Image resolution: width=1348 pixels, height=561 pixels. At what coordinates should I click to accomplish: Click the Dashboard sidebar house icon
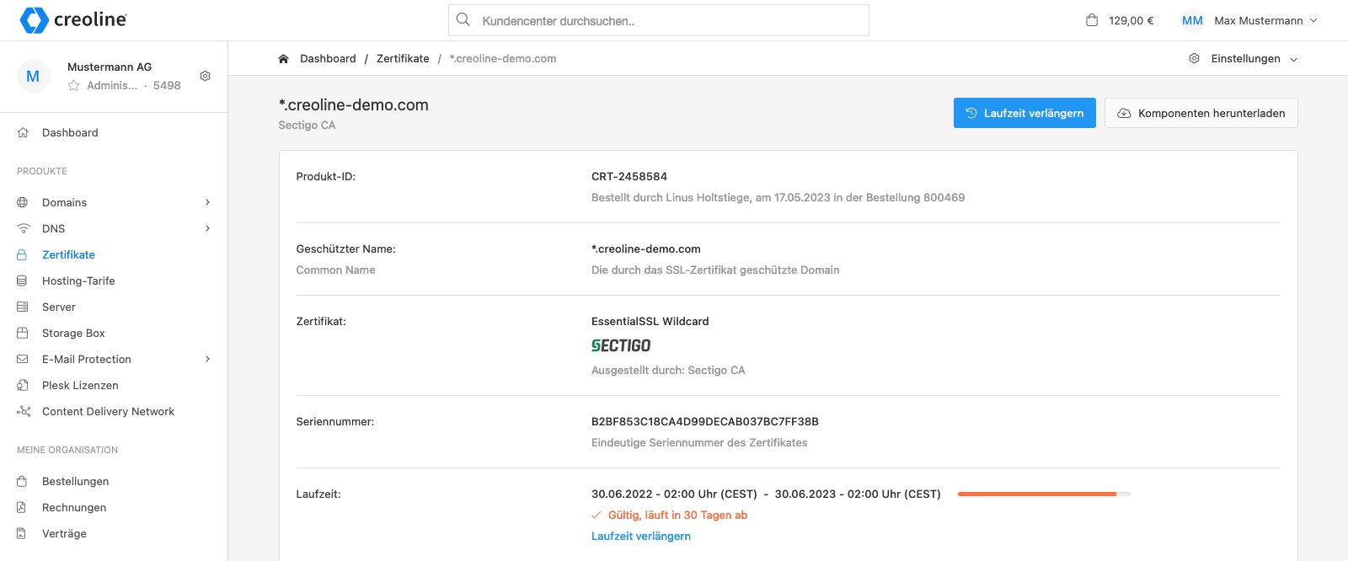(23, 132)
